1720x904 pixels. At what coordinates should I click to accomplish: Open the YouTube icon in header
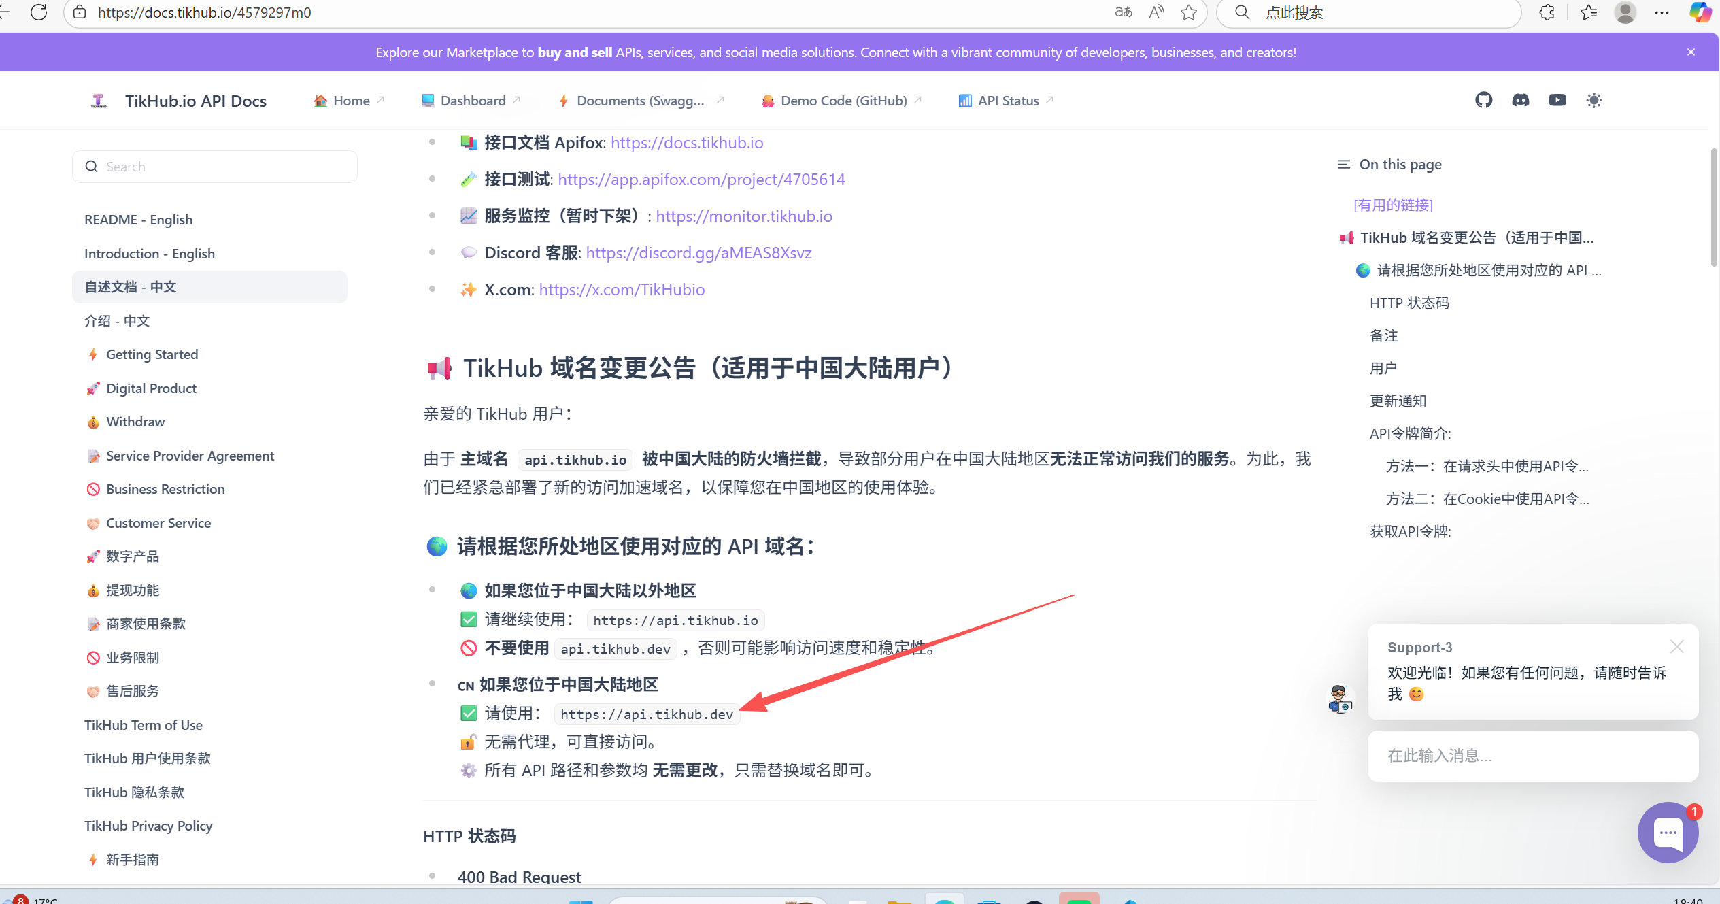(x=1557, y=101)
